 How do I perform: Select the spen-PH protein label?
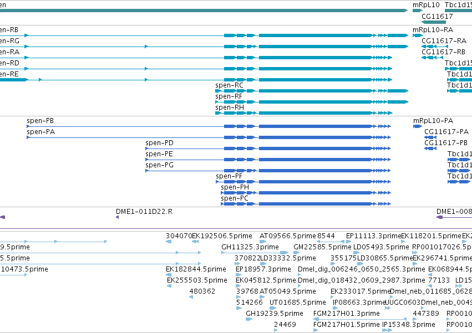235,187
